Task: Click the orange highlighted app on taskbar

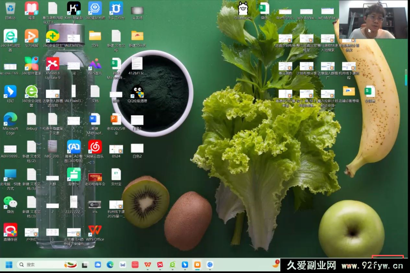Action: point(197,265)
